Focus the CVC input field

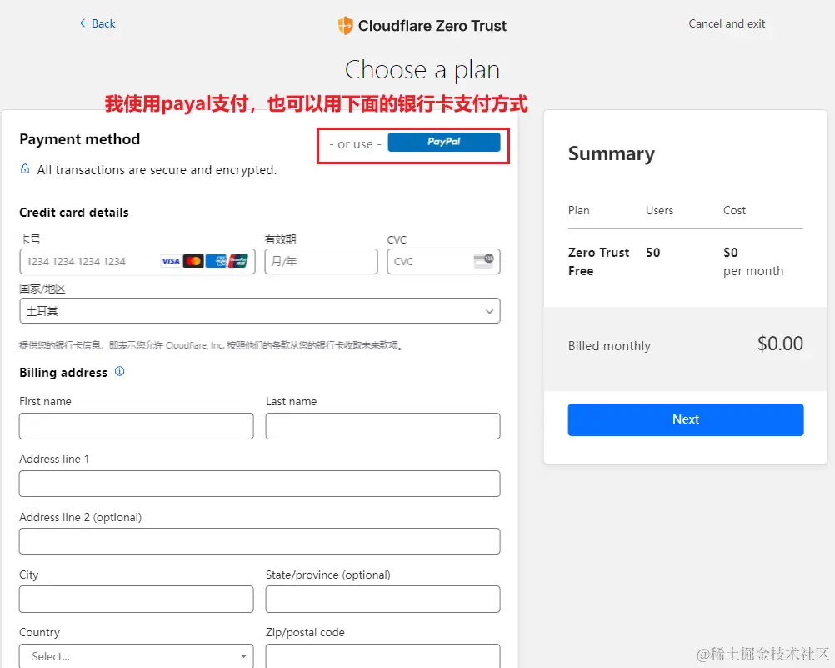tap(443, 261)
